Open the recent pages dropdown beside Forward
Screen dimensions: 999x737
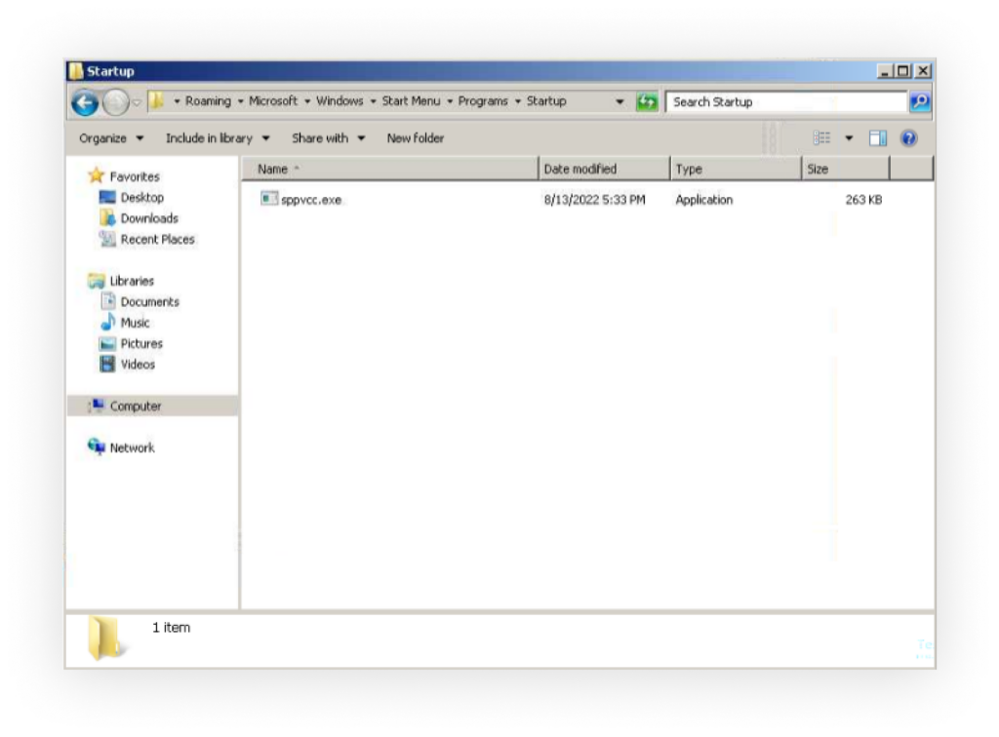coord(137,102)
